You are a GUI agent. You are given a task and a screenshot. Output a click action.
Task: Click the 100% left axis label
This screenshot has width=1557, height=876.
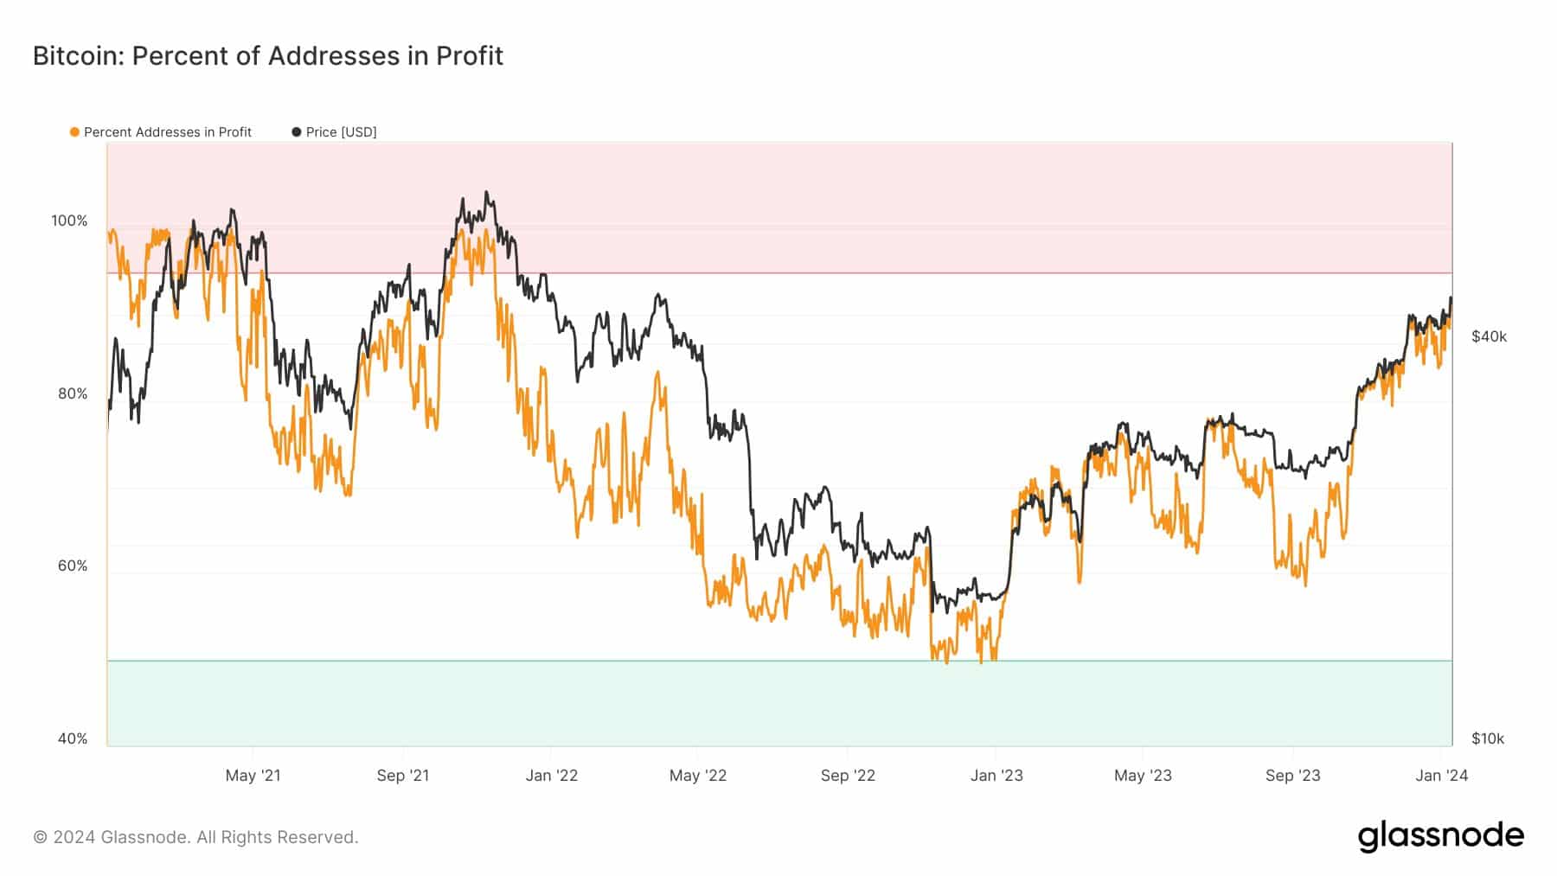point(69,221)
